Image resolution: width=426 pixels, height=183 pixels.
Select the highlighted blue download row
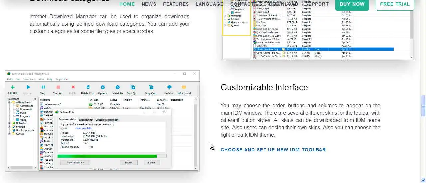[x=323, y=49]
